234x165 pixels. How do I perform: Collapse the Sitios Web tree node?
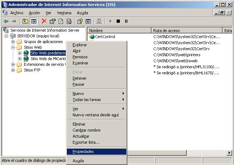[13, 48]
